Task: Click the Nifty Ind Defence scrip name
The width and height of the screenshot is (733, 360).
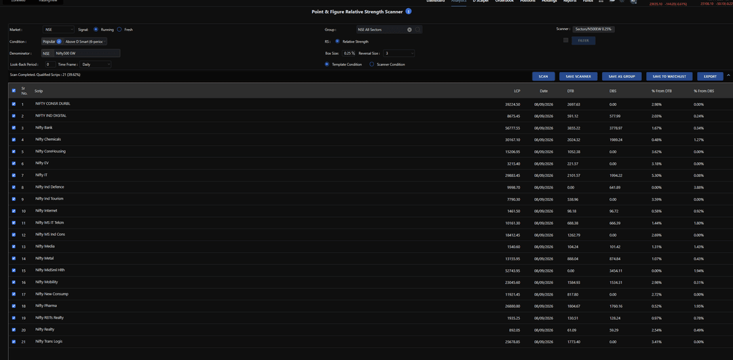Action: click(50, 186)
